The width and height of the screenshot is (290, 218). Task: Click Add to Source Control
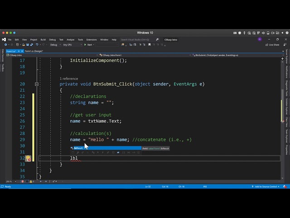[x=266, y=187]
